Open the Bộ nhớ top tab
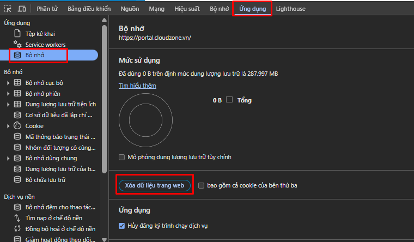414x242 pixels. pos(219,9)
